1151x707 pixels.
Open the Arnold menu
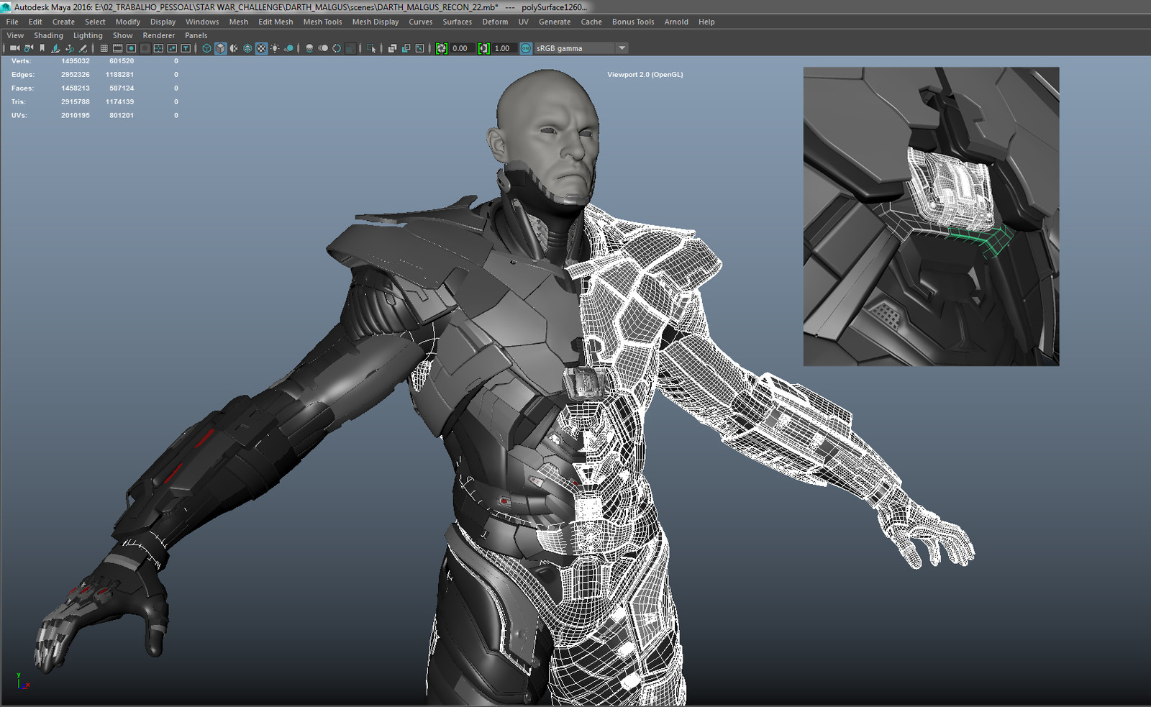click(x=676, y=22)
